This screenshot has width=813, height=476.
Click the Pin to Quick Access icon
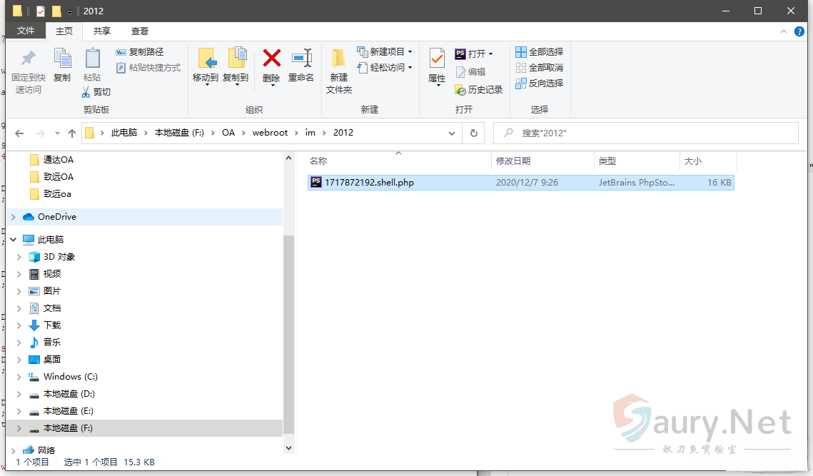pos(29,59)
